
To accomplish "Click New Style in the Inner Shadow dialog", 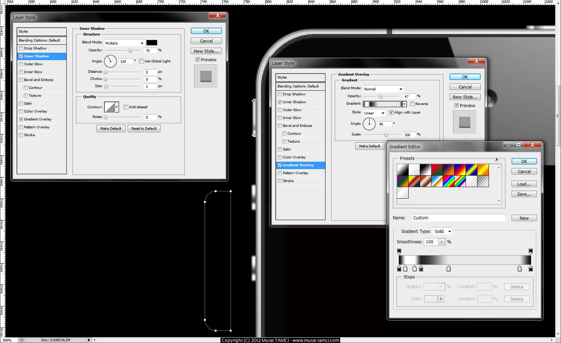I will point(206,51).
